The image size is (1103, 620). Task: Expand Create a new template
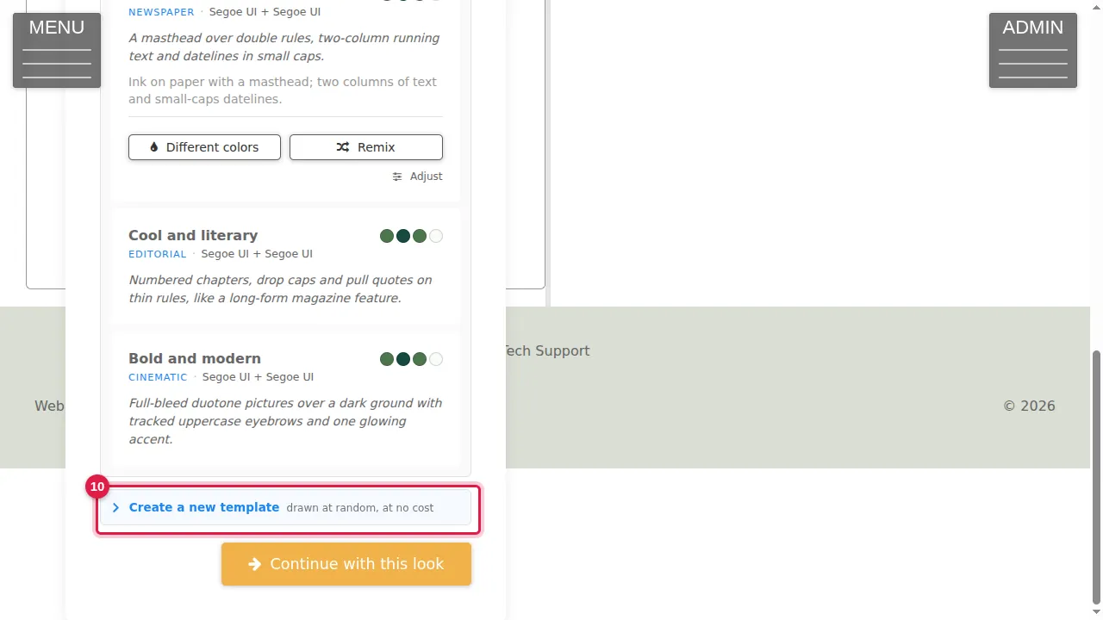[286, 508]
